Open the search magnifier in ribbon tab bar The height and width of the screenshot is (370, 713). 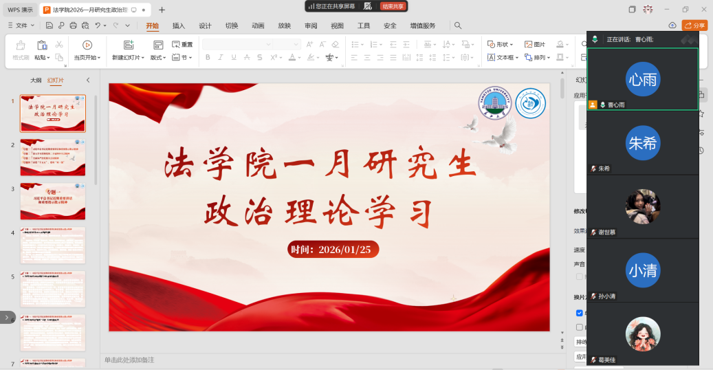click(458, 25)
